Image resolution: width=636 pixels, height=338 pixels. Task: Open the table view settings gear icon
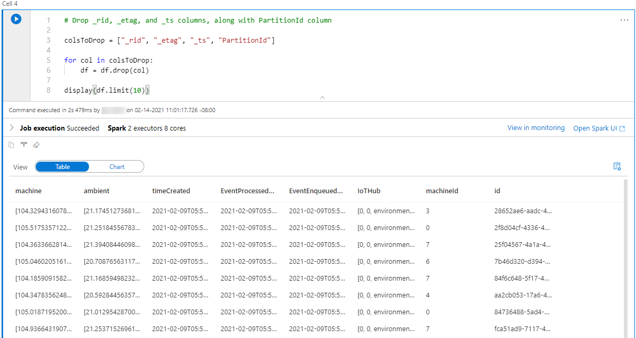pyautogui.click(x=617, y=166)
